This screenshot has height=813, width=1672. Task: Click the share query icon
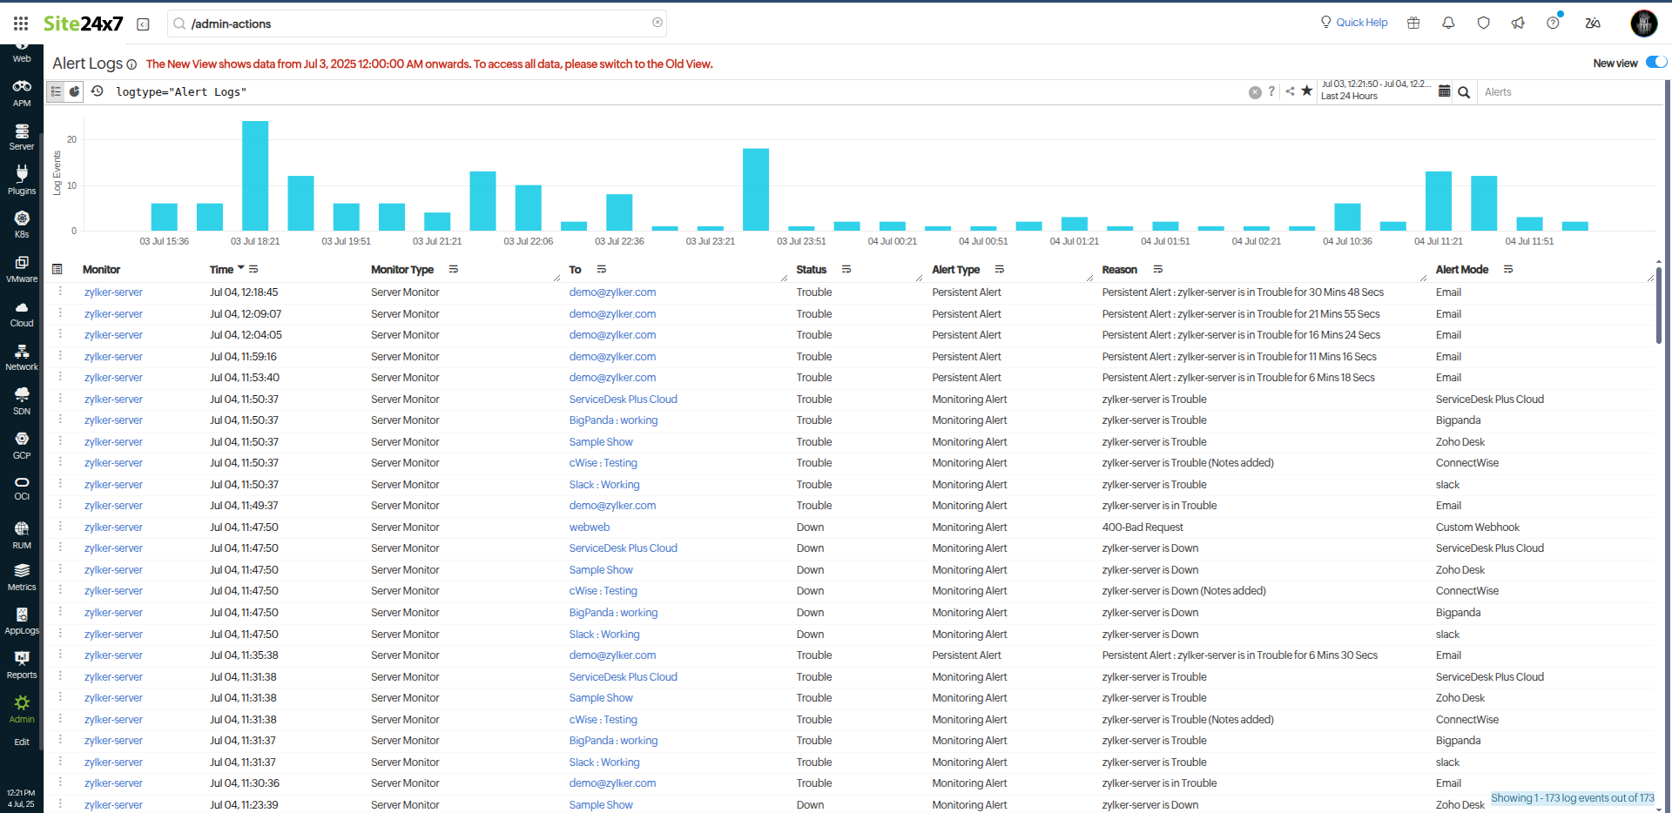(1290, 91)
